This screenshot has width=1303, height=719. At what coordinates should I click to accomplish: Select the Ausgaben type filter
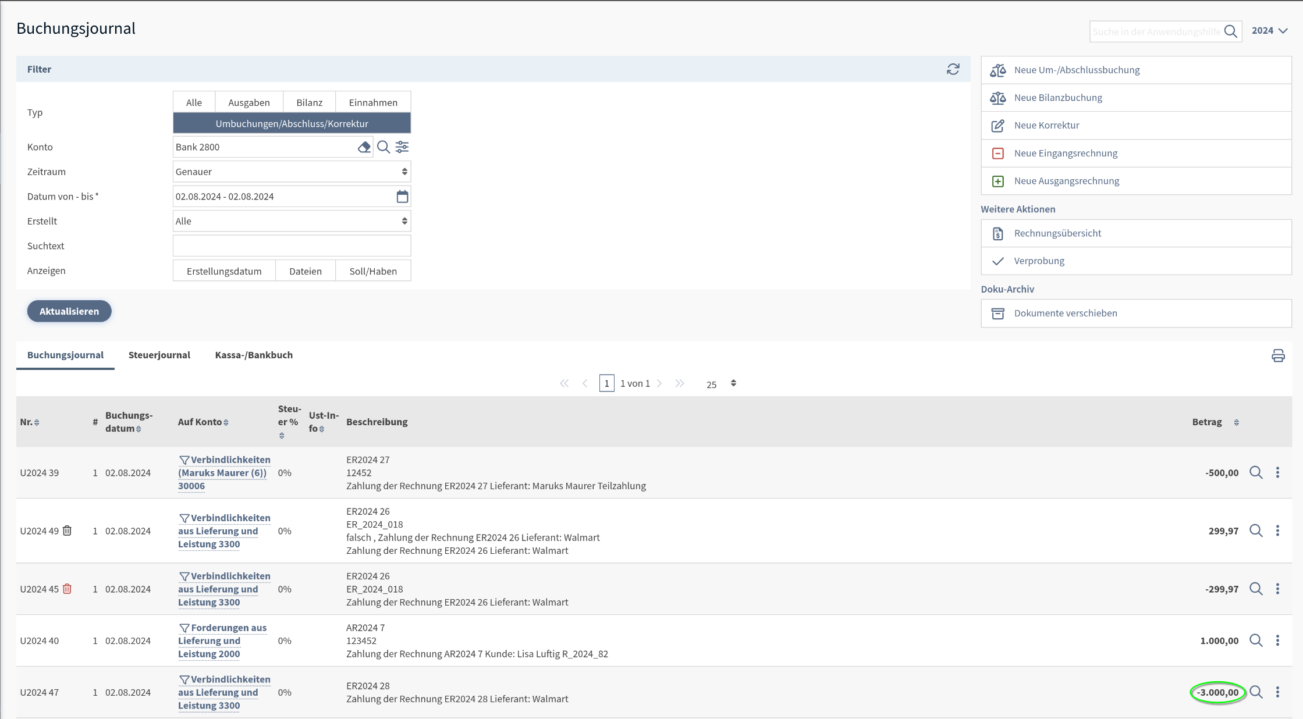(x=249, y=102)
